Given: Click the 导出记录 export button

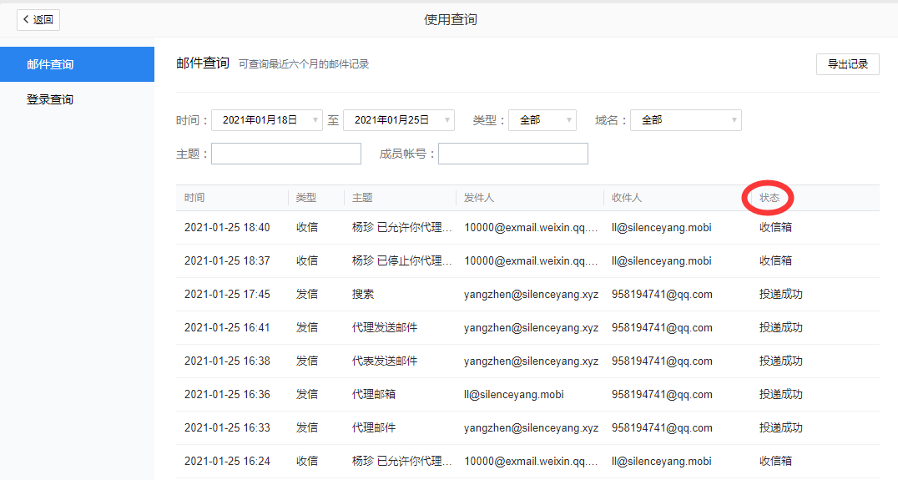Looking at the screenshot, I should (x=847, y=64).
